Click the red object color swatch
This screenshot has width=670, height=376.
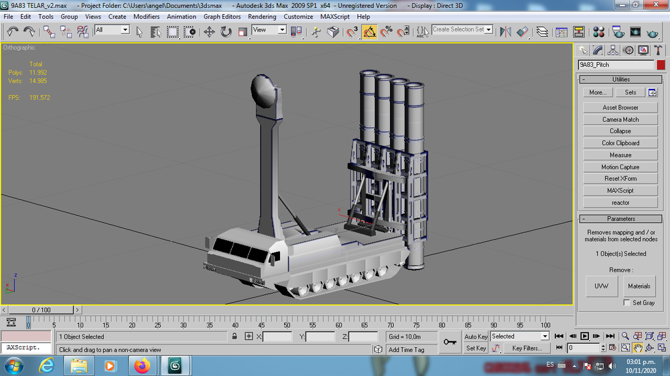[x=661, y=64]
